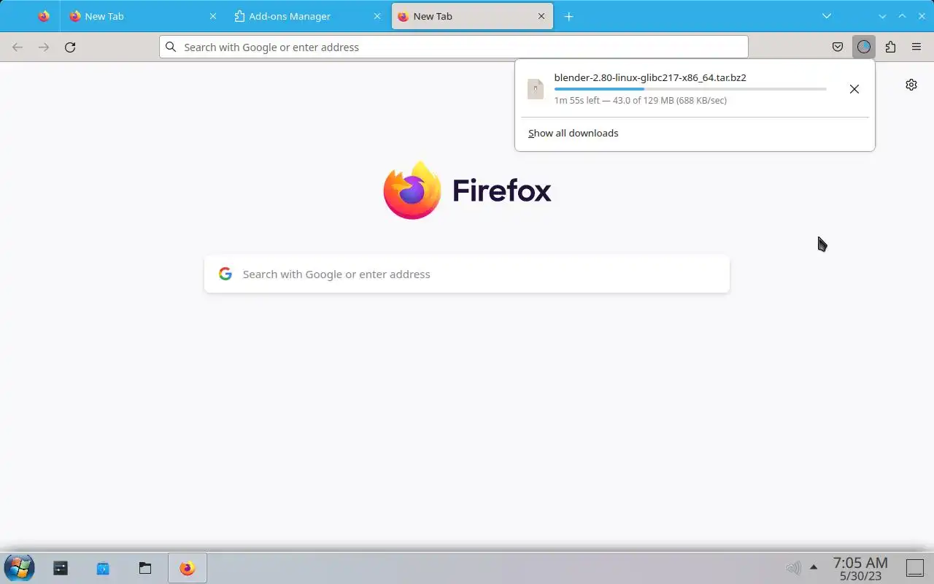This screenshot has height=584, width=934.
Task: Open the start menu launcher
Action: [x=19, y=568]
